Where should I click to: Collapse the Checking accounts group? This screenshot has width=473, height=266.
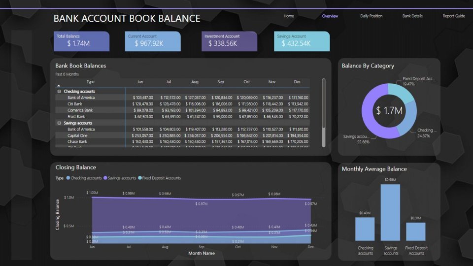point(59,92)
